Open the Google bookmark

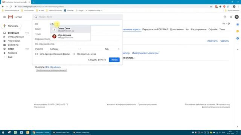coord(80,10)
